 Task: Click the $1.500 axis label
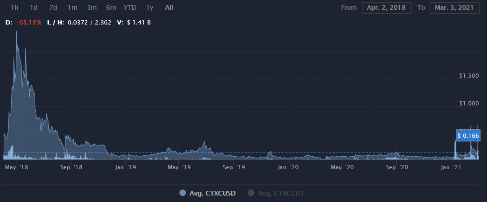click(469, 76)
